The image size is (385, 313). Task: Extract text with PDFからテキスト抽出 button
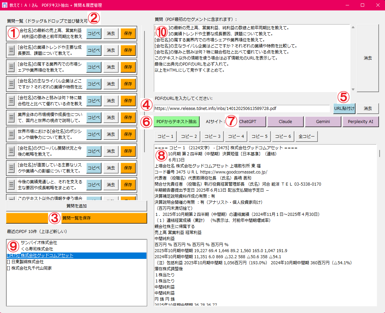pos(177,122)
